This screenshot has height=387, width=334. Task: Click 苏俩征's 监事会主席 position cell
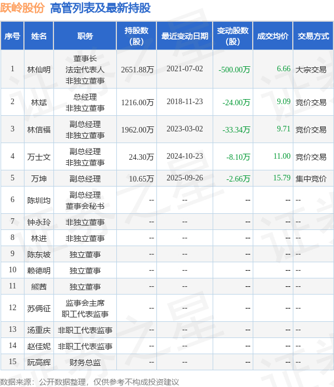point(85,303)
